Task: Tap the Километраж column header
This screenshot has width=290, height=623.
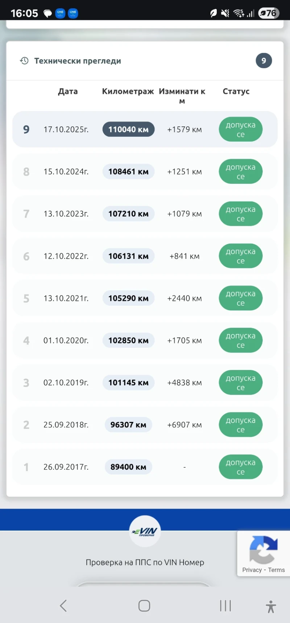Action: click(x=128, y=91)
